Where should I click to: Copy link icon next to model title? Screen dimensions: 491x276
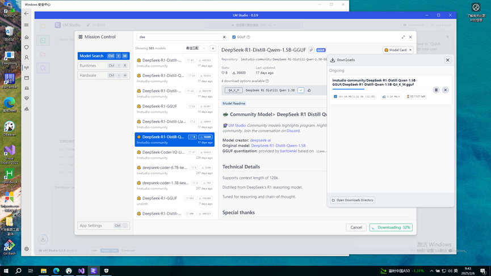[x=311, y=50]
